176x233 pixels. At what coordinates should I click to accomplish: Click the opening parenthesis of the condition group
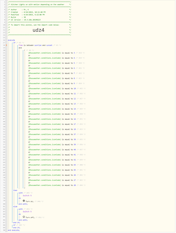pos(25,50)
